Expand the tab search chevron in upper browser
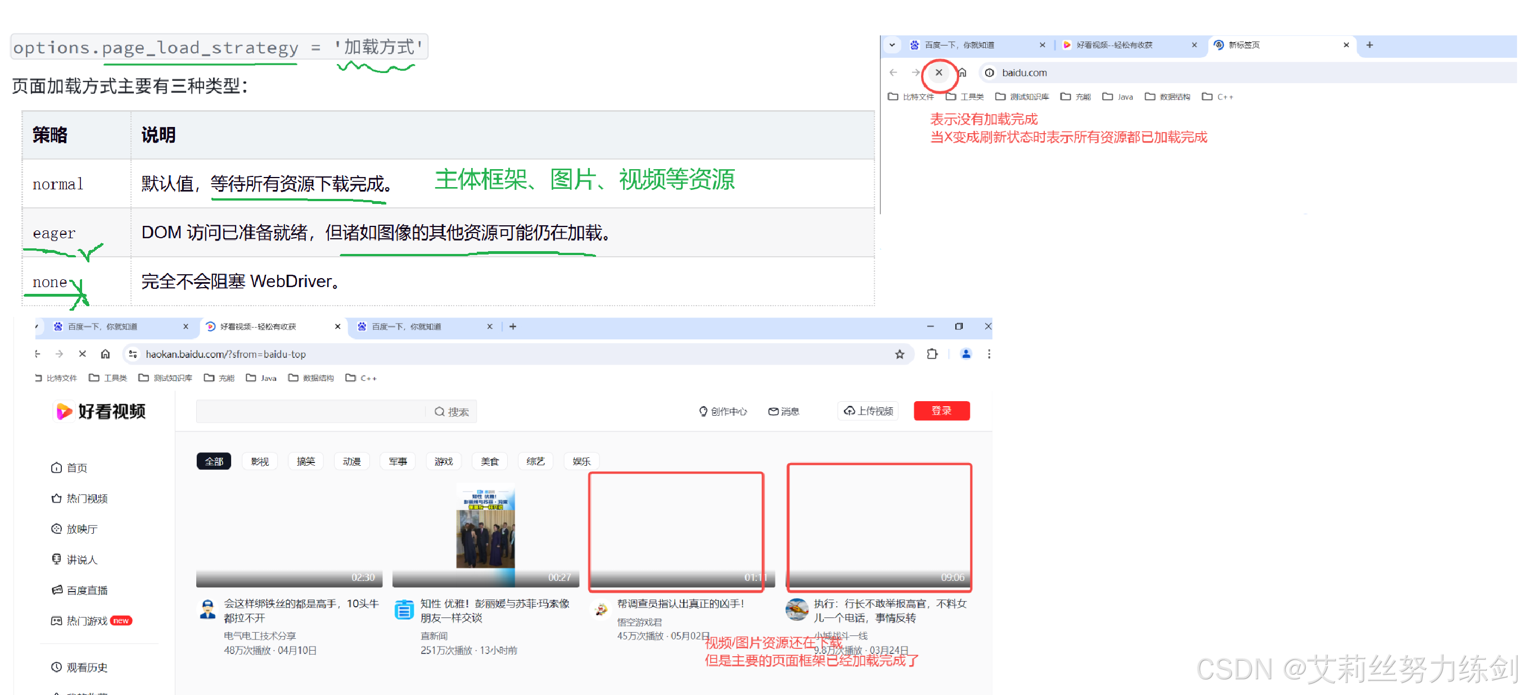 point(892,45)
